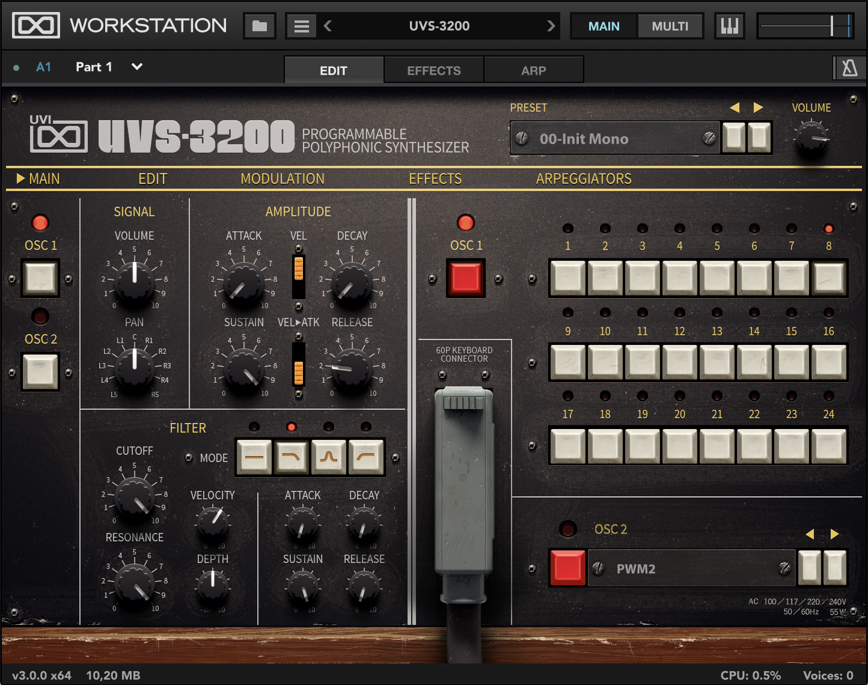Viewport: 868px width, 685px height.
Task: Click the RESONANCE knob
Action: click(x=134, y=583)
